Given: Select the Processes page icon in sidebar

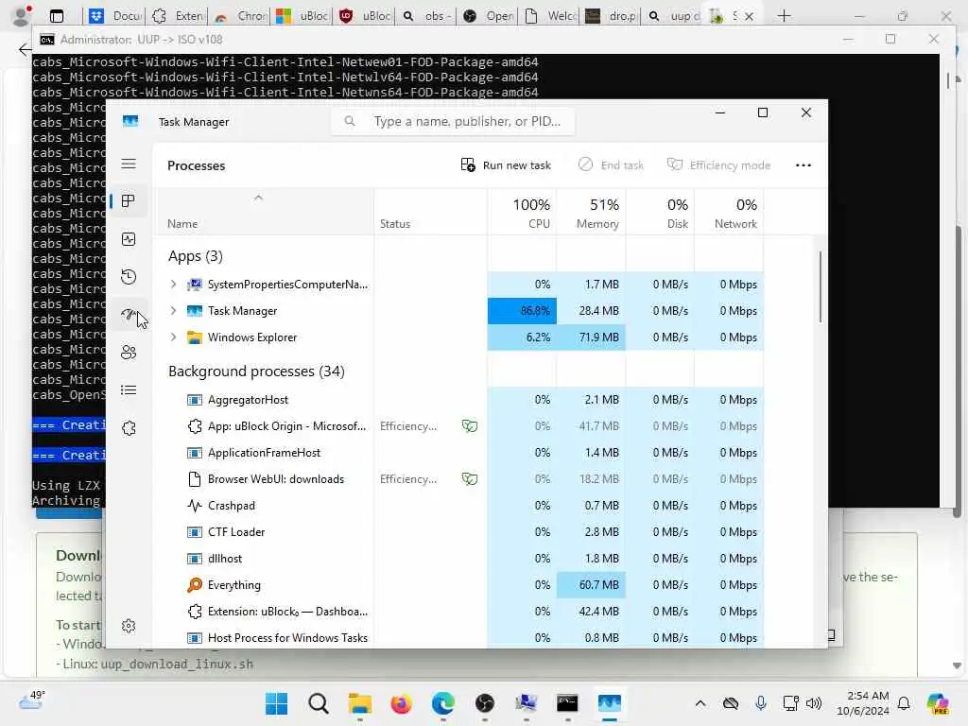Looking at the screenshot, I should click(129, 201).
